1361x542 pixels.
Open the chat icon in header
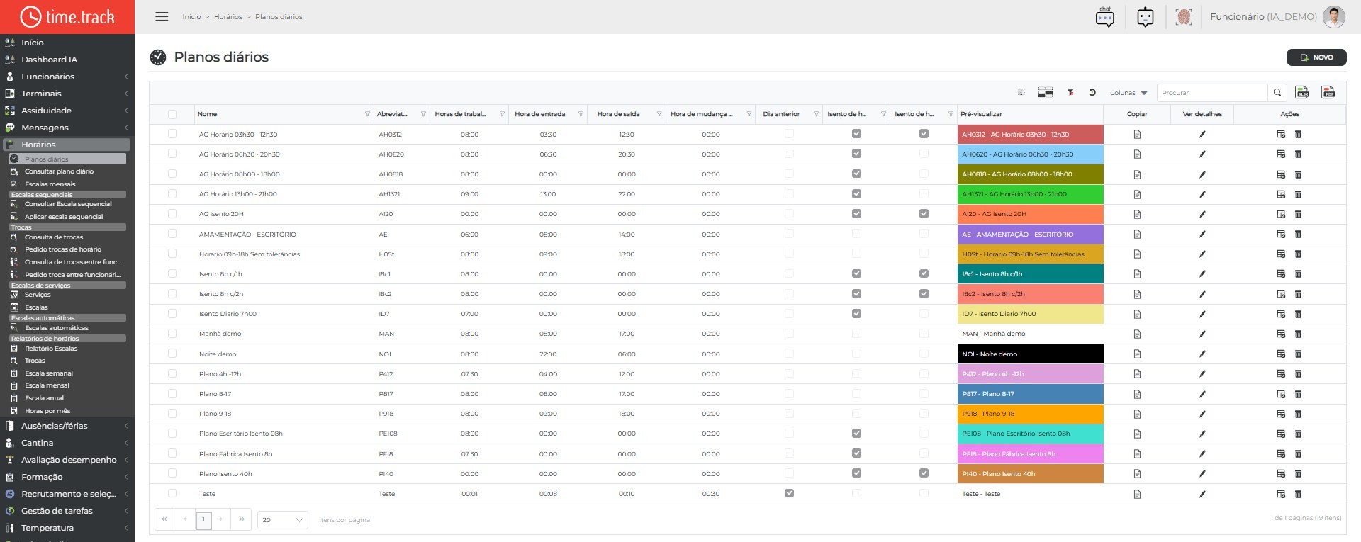1105,16
